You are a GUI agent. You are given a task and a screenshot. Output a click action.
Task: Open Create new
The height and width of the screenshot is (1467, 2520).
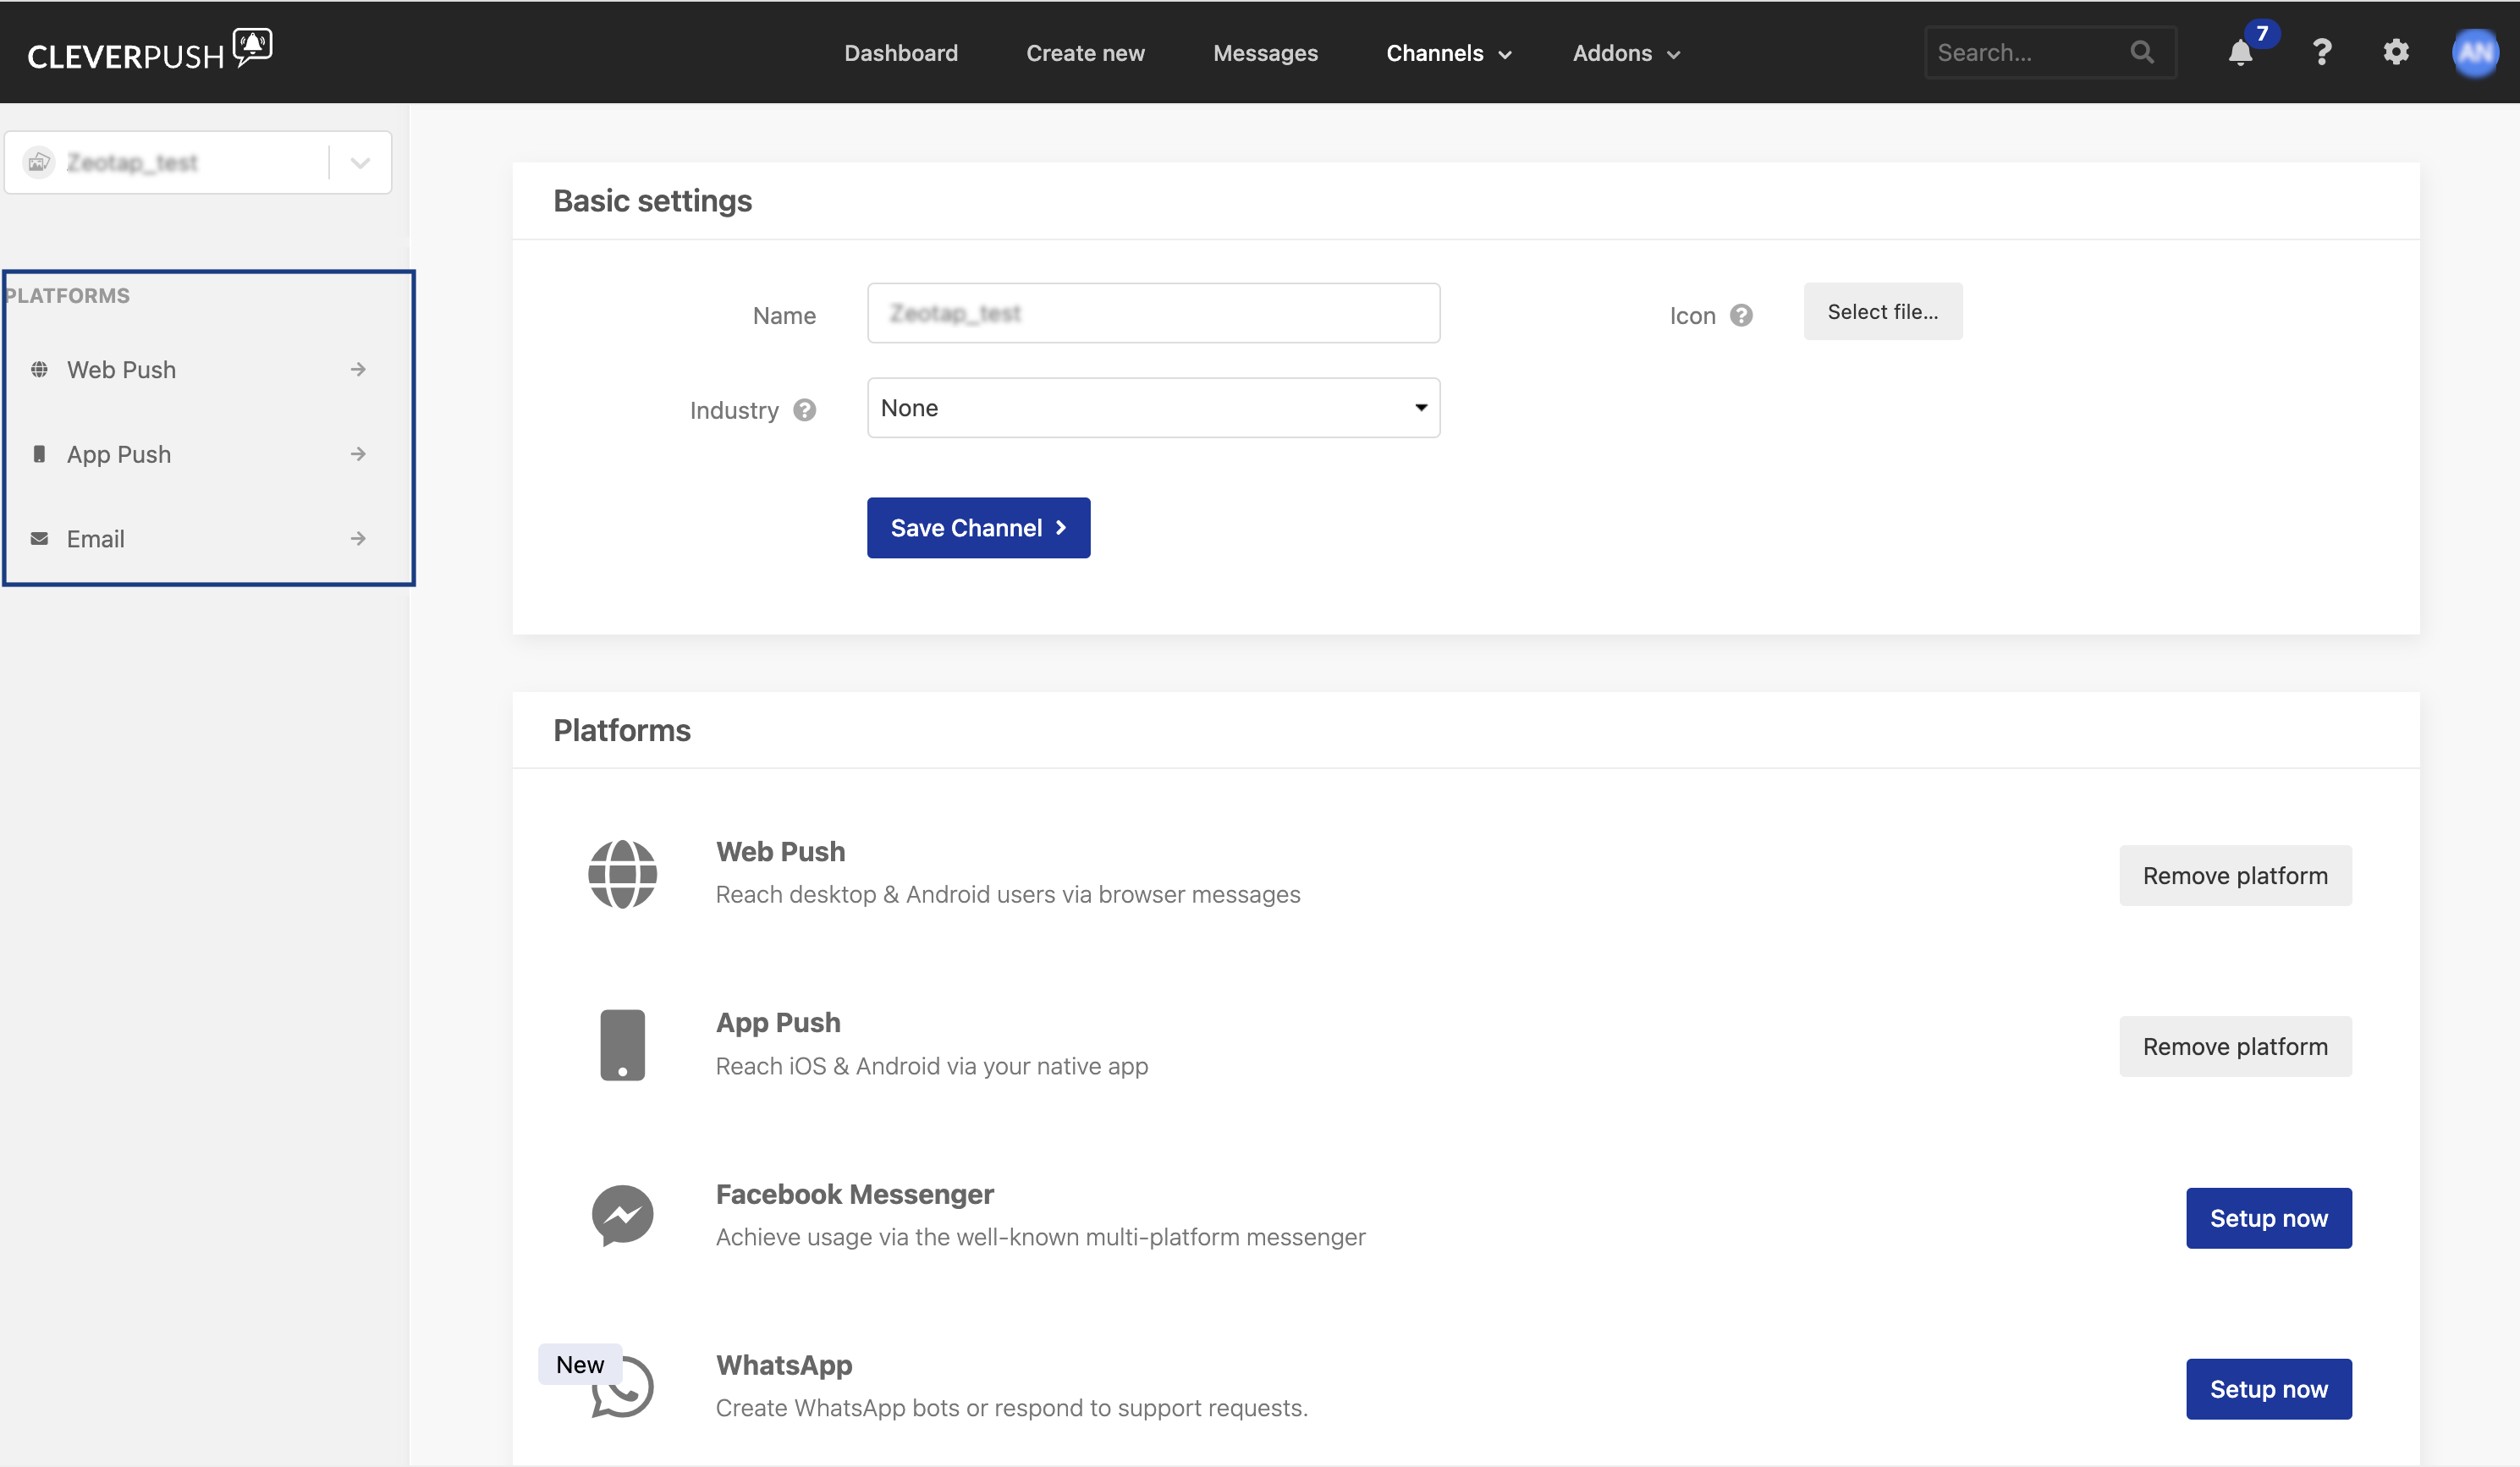pyautogui.click(x=1085, y=53)
